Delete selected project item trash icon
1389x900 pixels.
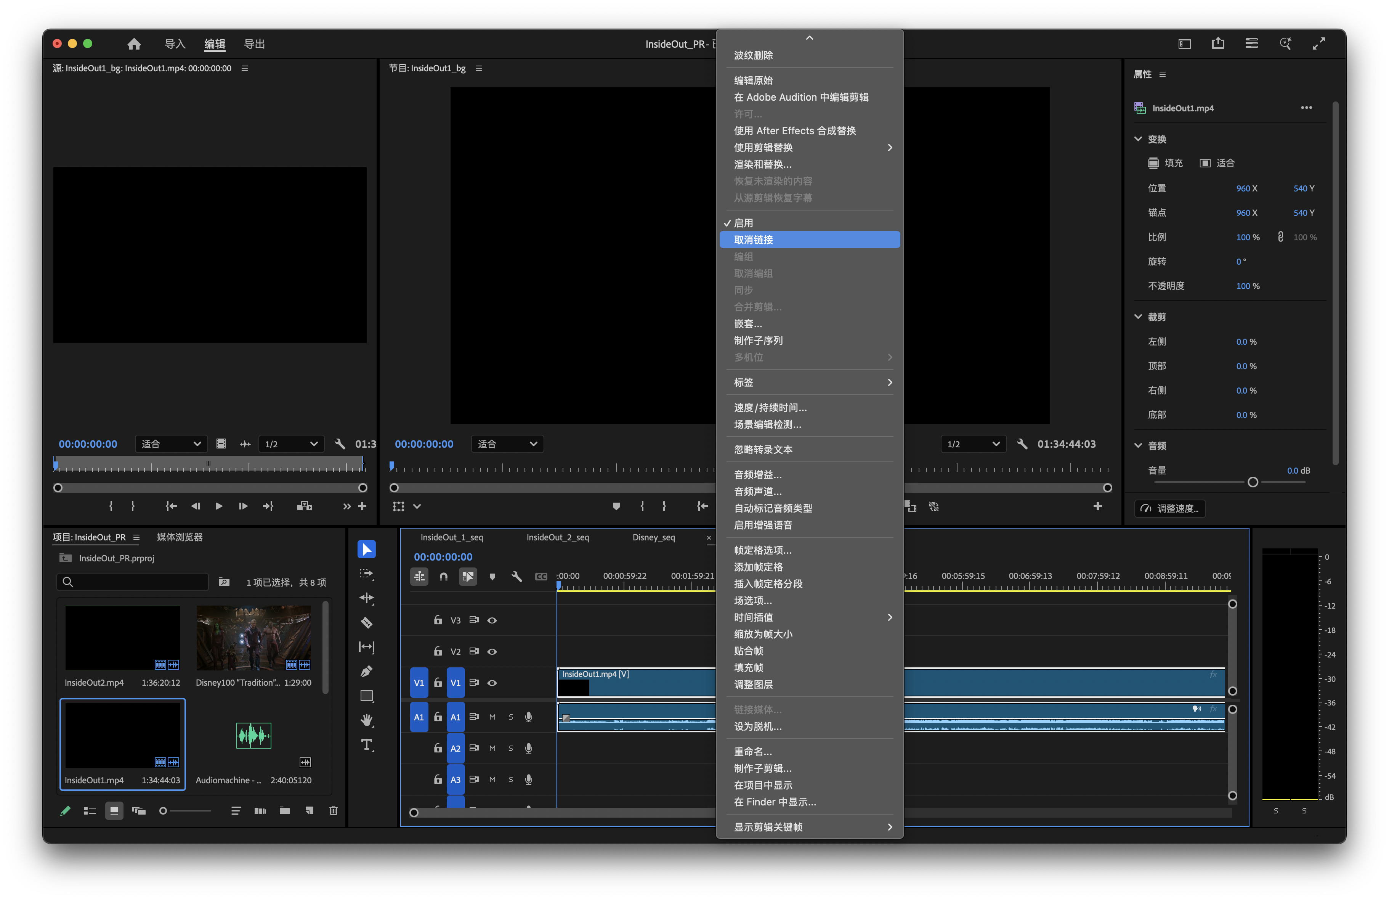coord(333,811)
